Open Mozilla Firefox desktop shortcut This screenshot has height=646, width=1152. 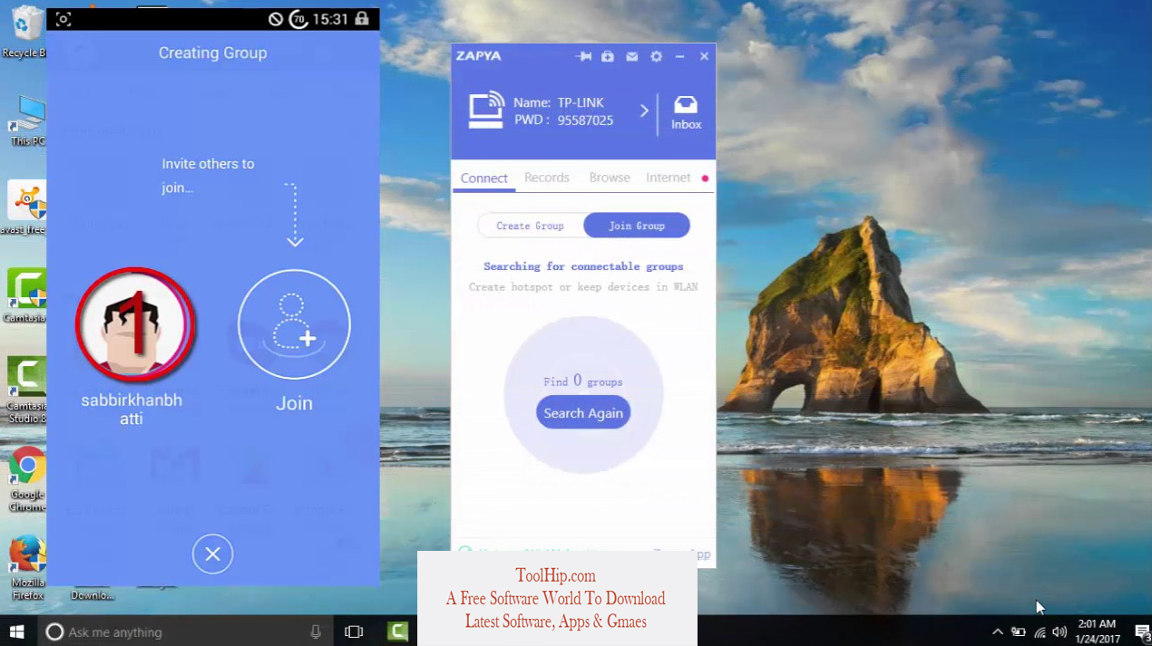point(27,567)
